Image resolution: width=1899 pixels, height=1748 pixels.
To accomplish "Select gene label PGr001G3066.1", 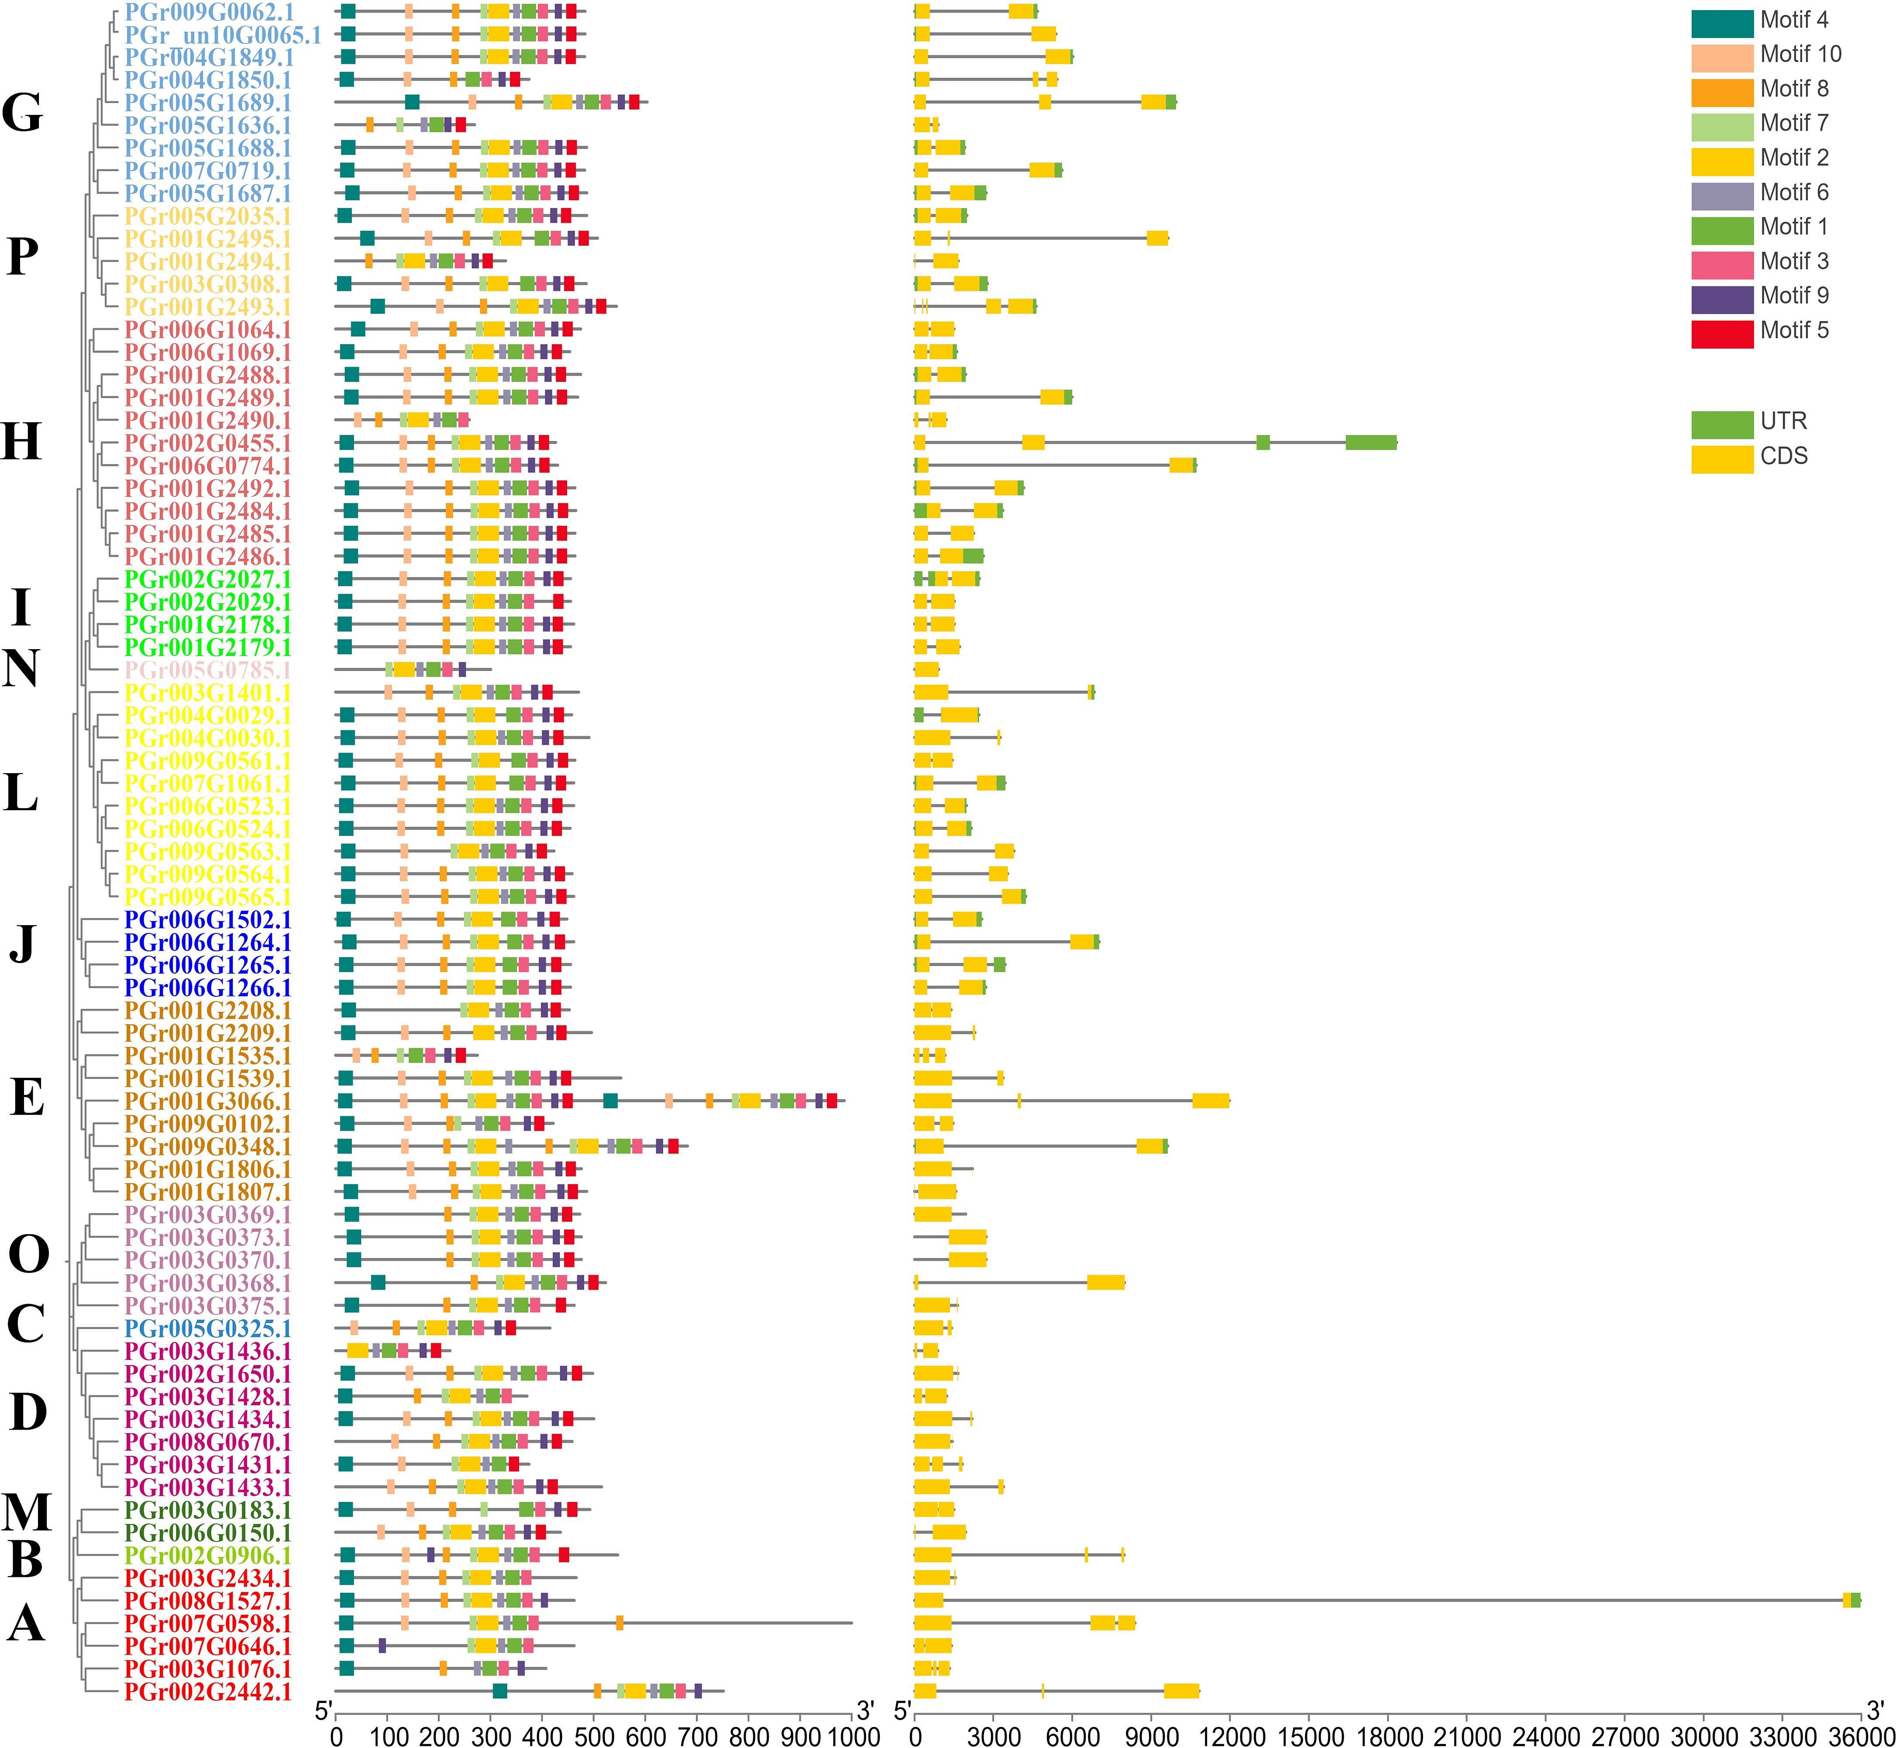I will point(208,1102).
